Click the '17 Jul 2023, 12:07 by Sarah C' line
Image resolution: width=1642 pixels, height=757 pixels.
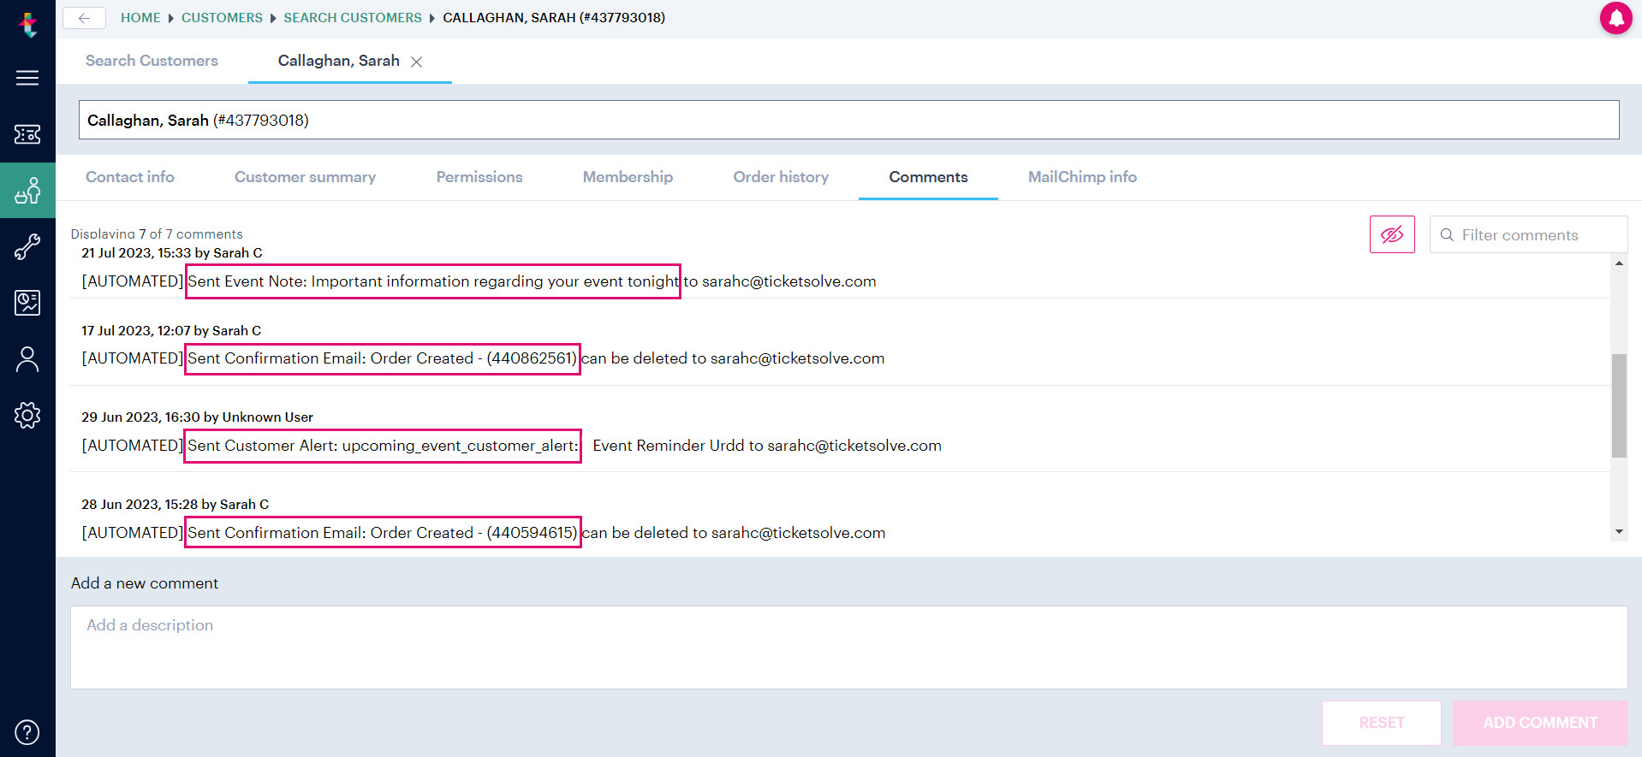pyautogui.click(x=171, y=331)
